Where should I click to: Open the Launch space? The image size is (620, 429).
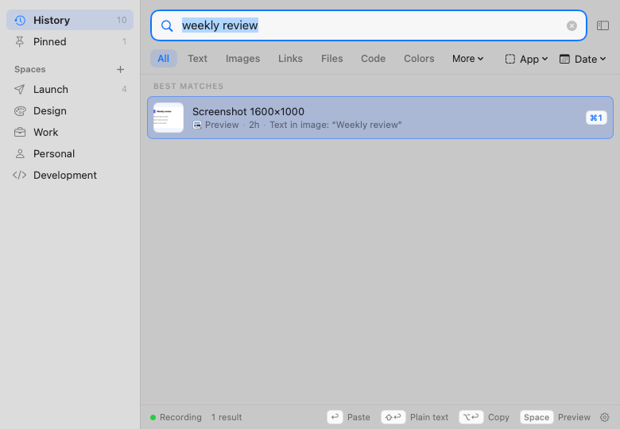pos(70,89)
